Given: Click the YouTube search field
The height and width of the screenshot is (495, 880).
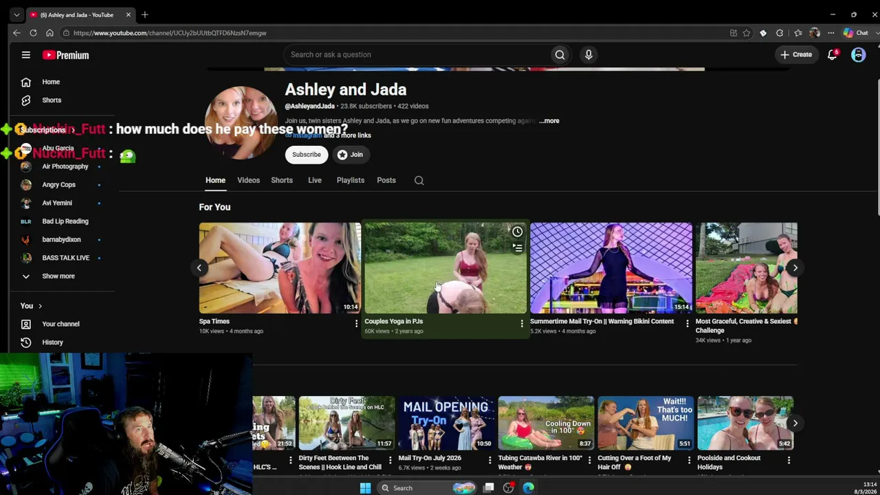Looking at the screenshot, I should coord(417,55).
